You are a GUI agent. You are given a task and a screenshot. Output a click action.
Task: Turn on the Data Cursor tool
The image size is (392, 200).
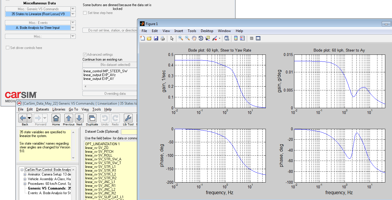click(208, 38)
